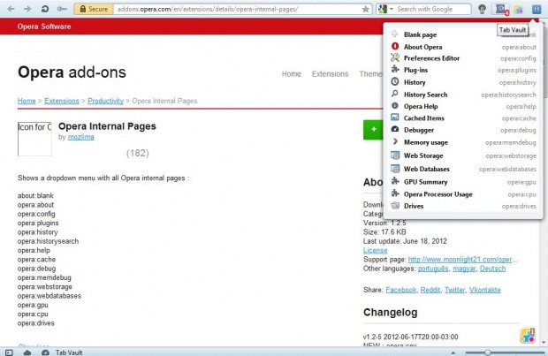Viewport: 548px width, 356px height.
Task: Click the Secure padlock badge
Action: click(x=94, y=9)
